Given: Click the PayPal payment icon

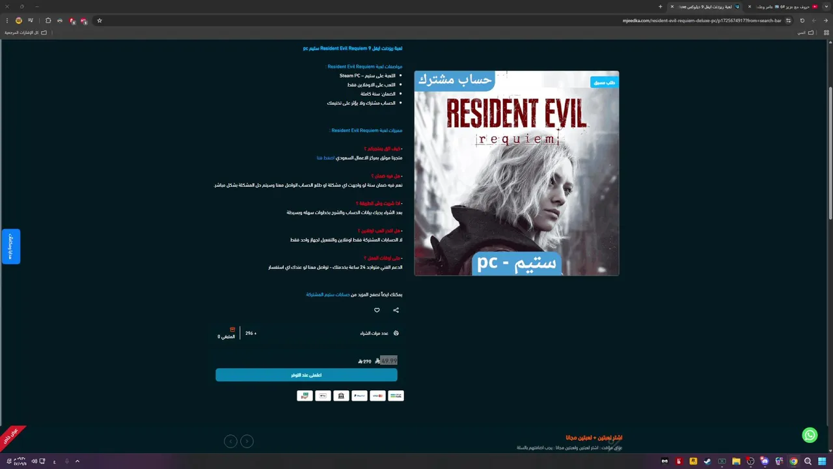Looking at the screenshot, I should (x=359, y=395).
